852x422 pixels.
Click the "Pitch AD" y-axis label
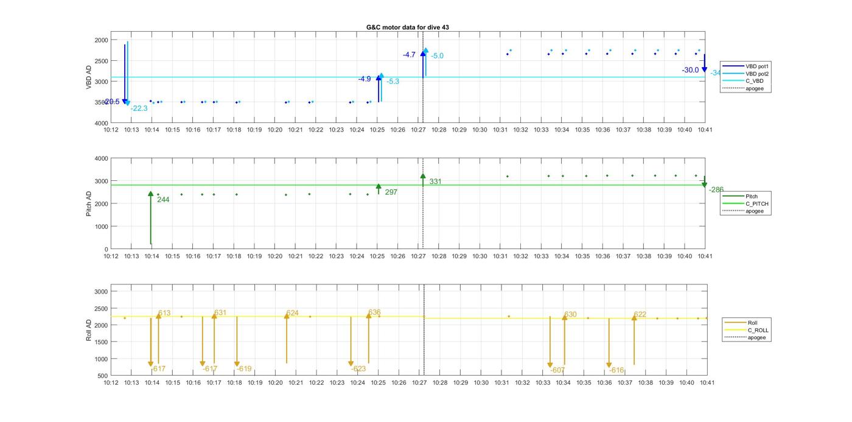(89, 204)
